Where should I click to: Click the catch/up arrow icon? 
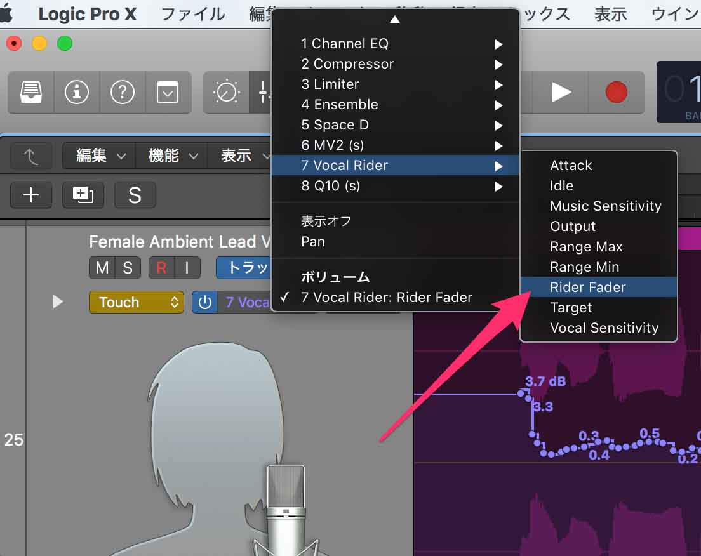click(x=31, y=156)
